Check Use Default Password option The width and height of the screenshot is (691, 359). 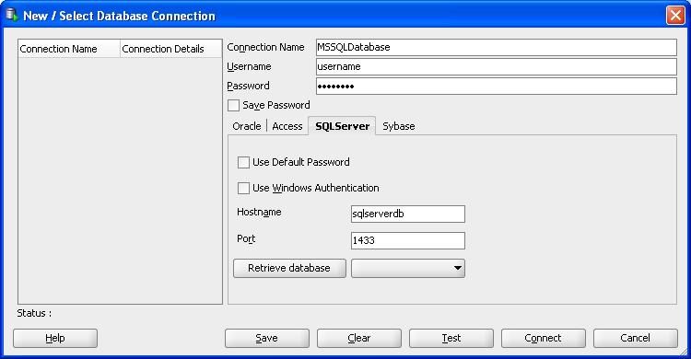[243, 163]
